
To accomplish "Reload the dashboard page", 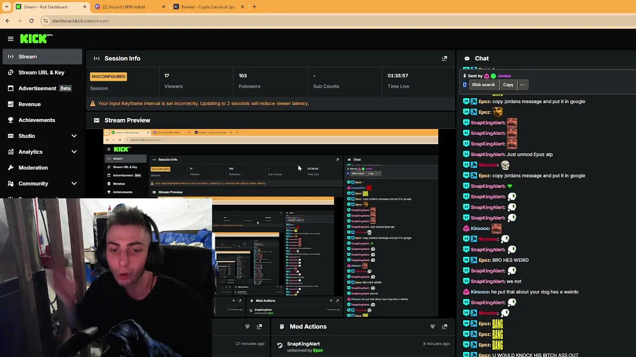I will (x=31, y=21).
